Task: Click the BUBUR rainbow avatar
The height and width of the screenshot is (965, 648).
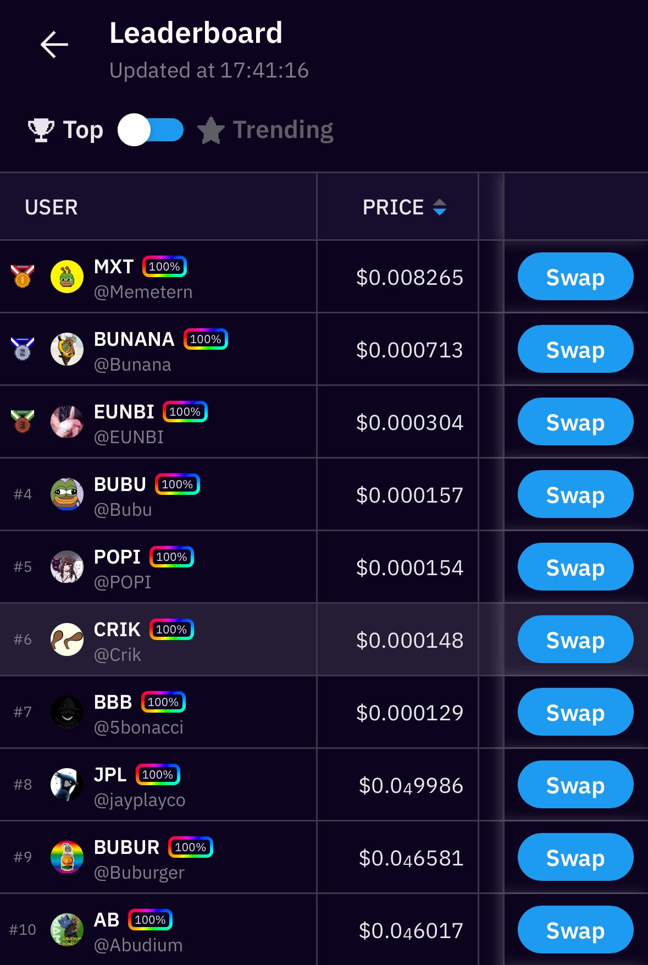Action: coord(67,857)
